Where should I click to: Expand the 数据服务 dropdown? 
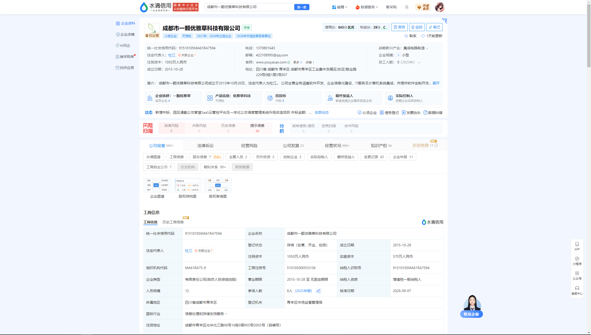click(367, 7)
